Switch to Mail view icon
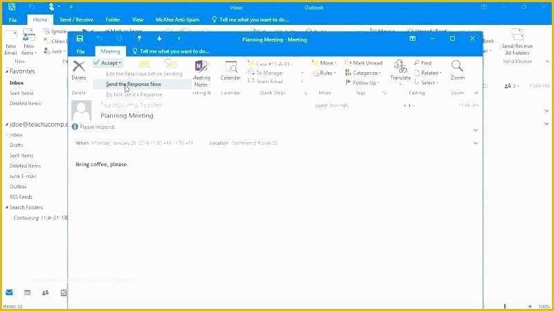 pyautogui.click(x=10, y=292)
